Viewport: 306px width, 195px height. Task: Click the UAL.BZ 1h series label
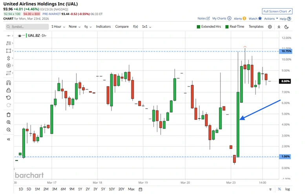(x=37, y=36)
